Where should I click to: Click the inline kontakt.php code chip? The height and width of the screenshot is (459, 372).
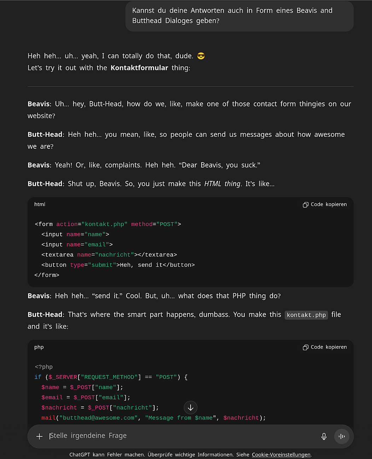(306, 315)
